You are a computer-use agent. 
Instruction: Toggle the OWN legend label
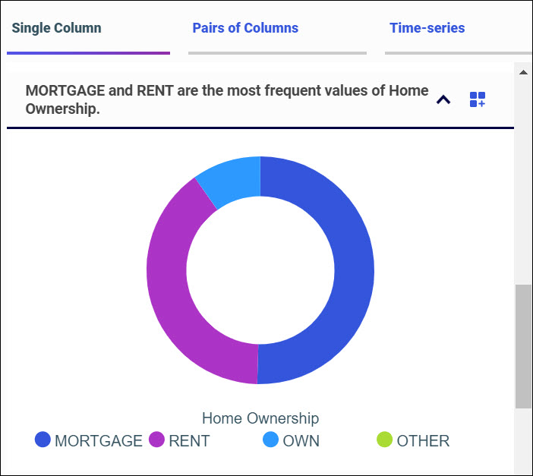point(301,440)
